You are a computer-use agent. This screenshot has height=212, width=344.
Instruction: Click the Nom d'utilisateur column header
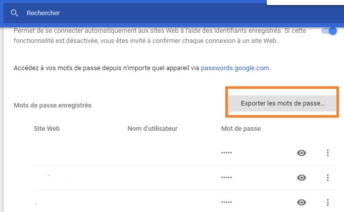click(x=153, y=129)
